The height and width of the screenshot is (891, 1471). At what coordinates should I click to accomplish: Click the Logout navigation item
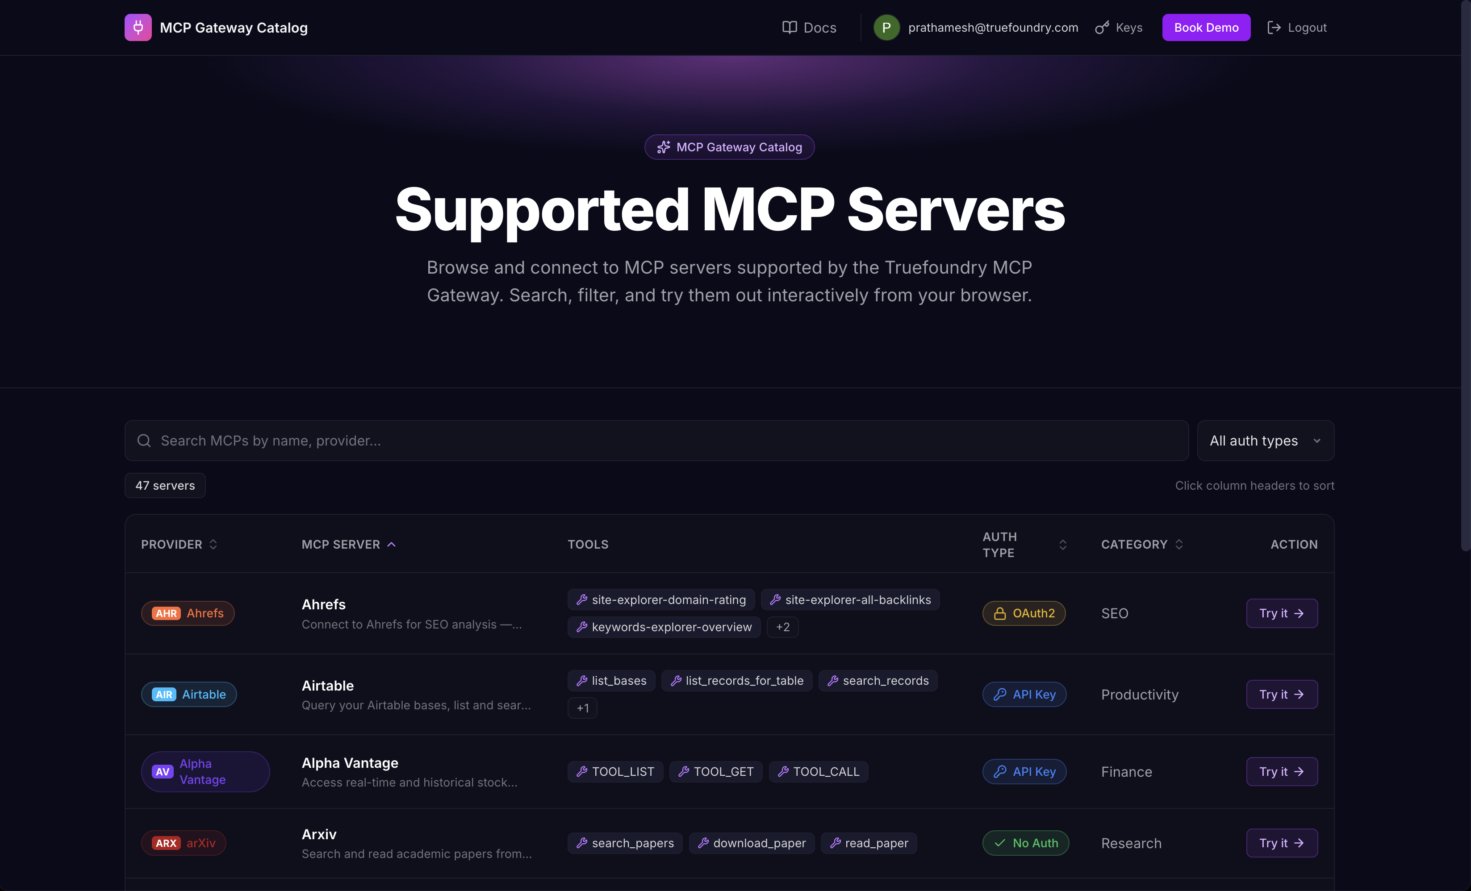click(1297, 27)
